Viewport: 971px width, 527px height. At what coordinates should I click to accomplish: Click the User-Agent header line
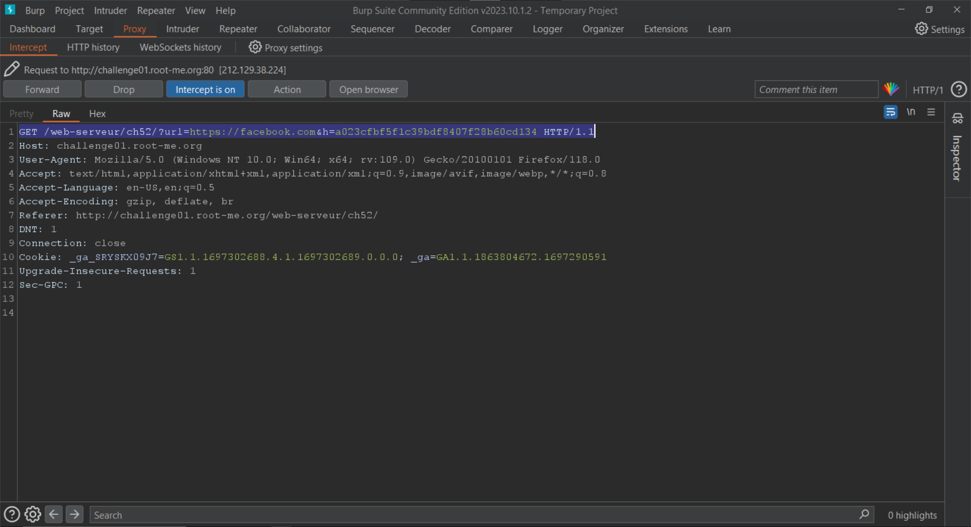310,160
